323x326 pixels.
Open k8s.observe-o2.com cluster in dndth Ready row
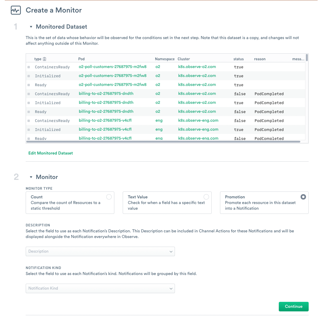click(x=197, y=112)
